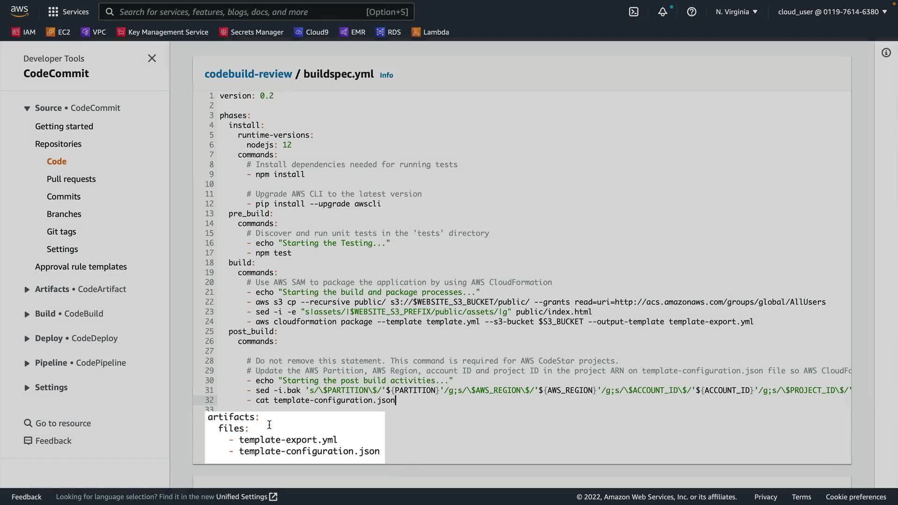Open the CloudShell terminal icon
This screenshot has width=898, height=505.
pyautogui.click(x=633, y=12)
